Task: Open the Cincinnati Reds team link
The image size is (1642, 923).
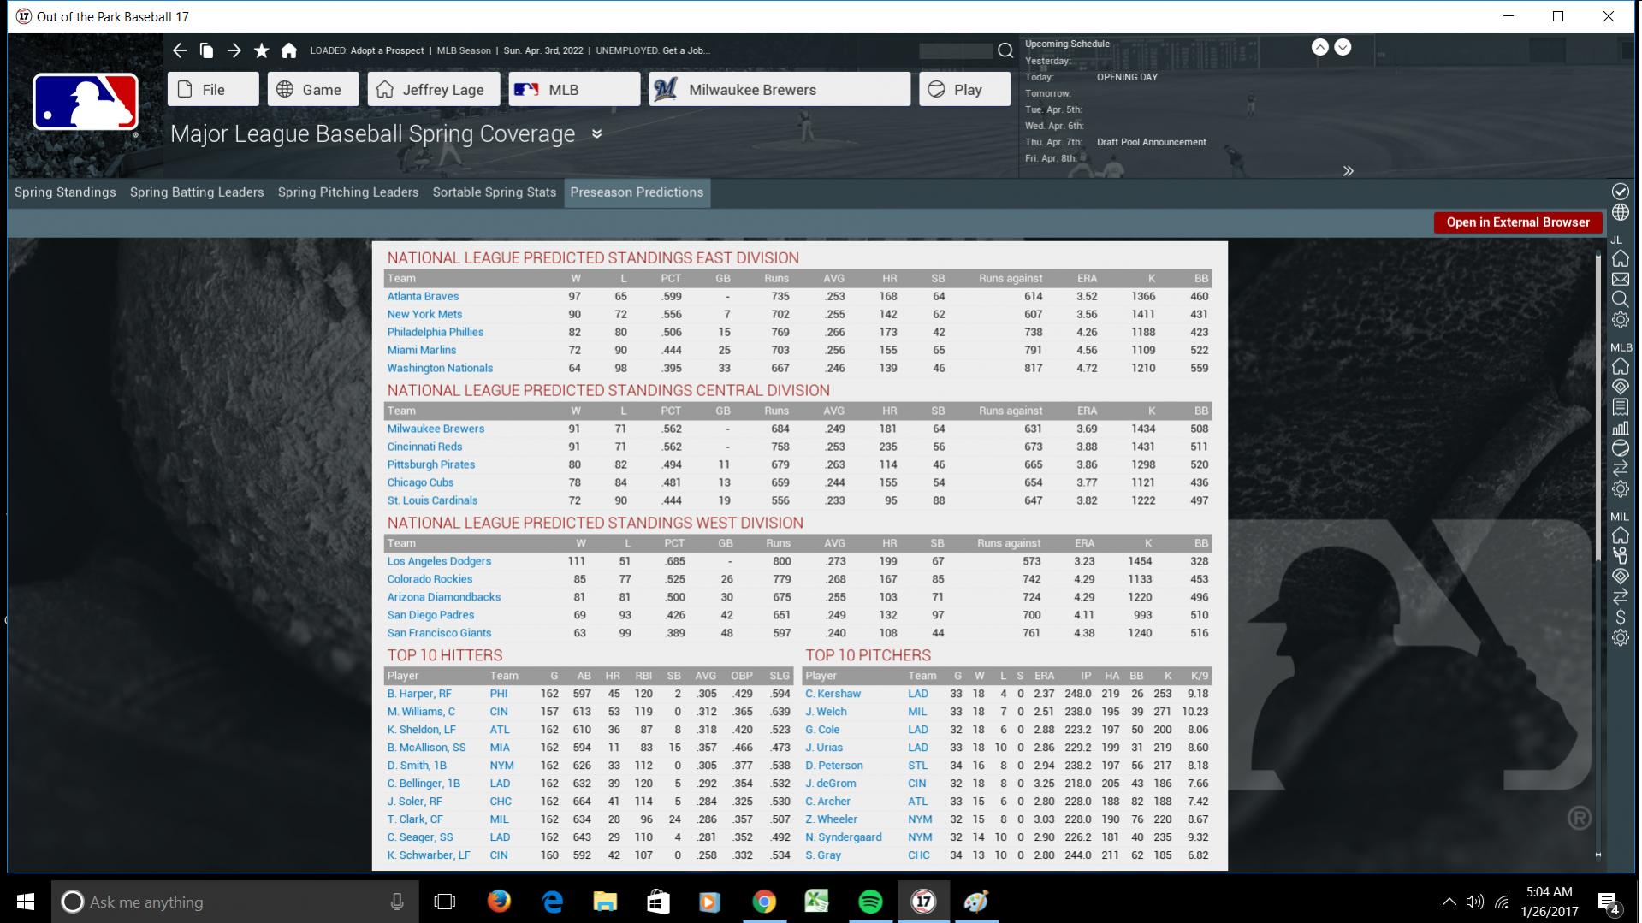Action: (x=424, y=447)
